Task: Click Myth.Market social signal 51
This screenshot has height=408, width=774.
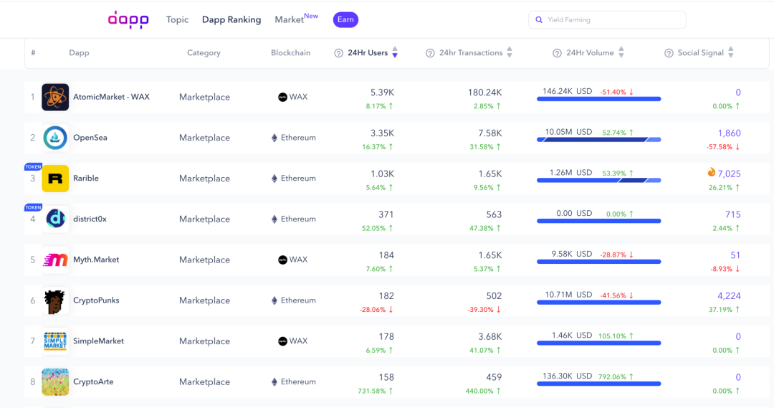Action: click(x=735, y=255)
